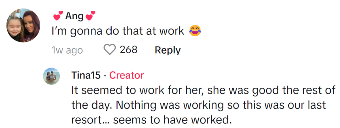Open Ang's profile picture
Image resolution: width=340 pixels, height=128 pixels.
coord(23,26)
